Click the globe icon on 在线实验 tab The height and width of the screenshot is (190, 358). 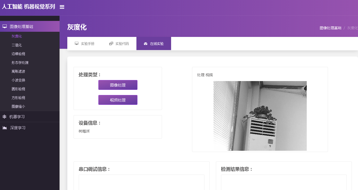point(145,43)
